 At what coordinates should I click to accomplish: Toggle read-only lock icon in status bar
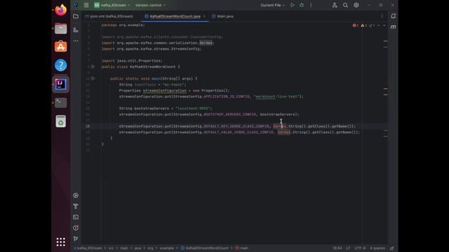(x=391, y=248)
